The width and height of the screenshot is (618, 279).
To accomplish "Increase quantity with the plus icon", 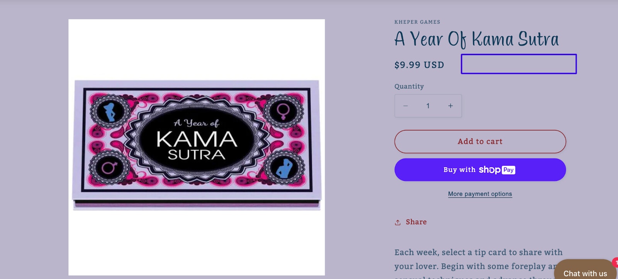I will click(450, 106).
